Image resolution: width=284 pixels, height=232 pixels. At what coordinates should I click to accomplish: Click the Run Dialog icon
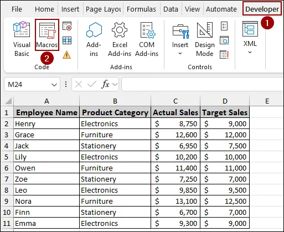pos(224,55)
